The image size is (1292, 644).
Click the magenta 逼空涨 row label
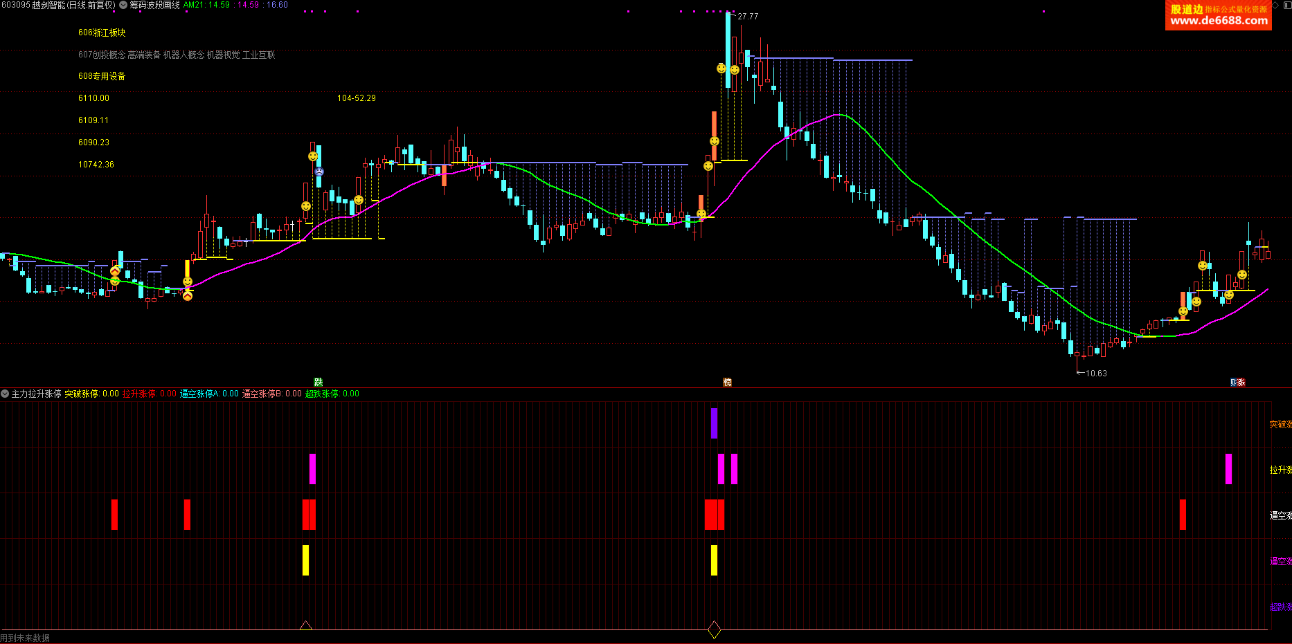coord(1280,561)
